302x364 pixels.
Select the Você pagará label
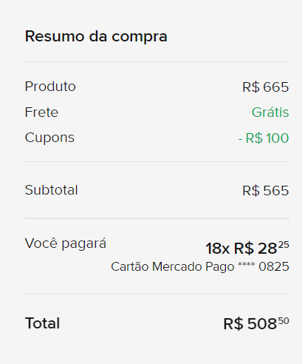[66, 243]
